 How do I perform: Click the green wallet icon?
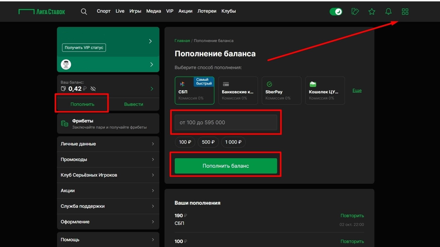tap(313, 84)
